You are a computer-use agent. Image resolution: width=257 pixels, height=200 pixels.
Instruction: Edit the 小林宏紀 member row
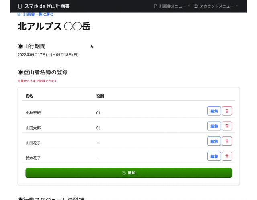(x=214, y=111)
